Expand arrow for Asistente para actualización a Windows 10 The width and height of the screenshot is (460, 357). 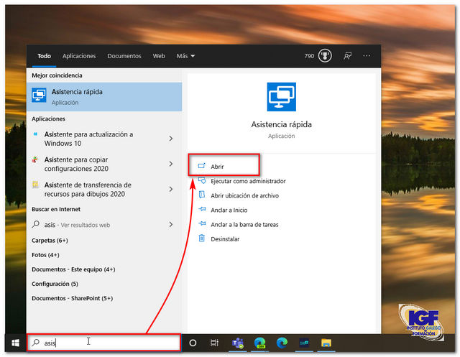(x=170, y=138)
